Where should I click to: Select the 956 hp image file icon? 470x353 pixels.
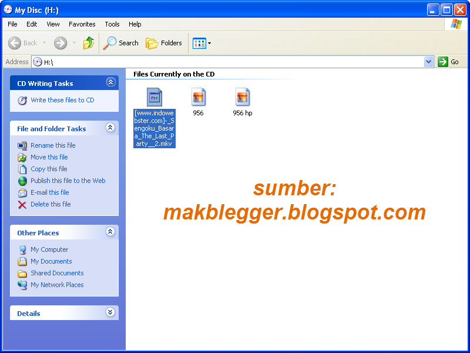click(243, 97)
